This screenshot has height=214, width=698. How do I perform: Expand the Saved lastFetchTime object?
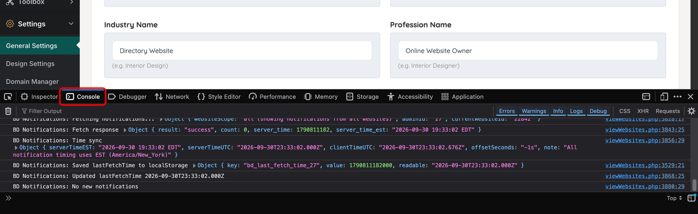tap(194, 165)
